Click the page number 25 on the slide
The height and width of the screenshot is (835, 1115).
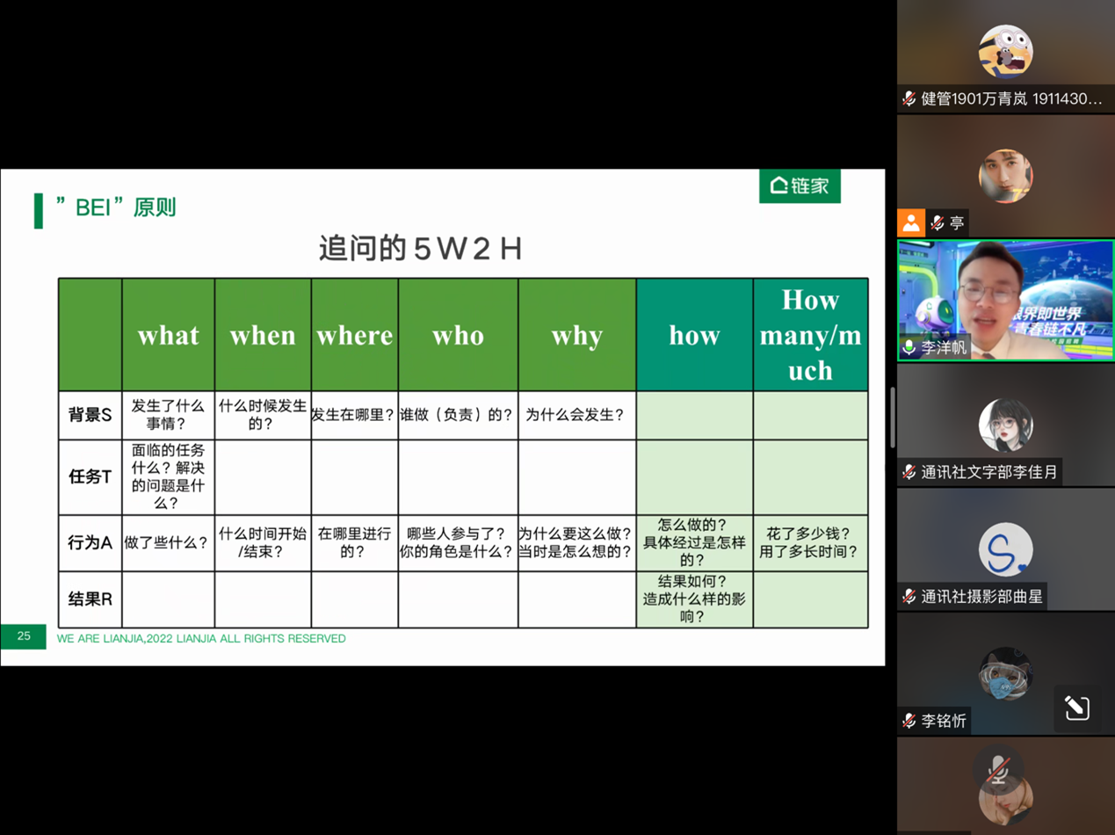[22, 636]
